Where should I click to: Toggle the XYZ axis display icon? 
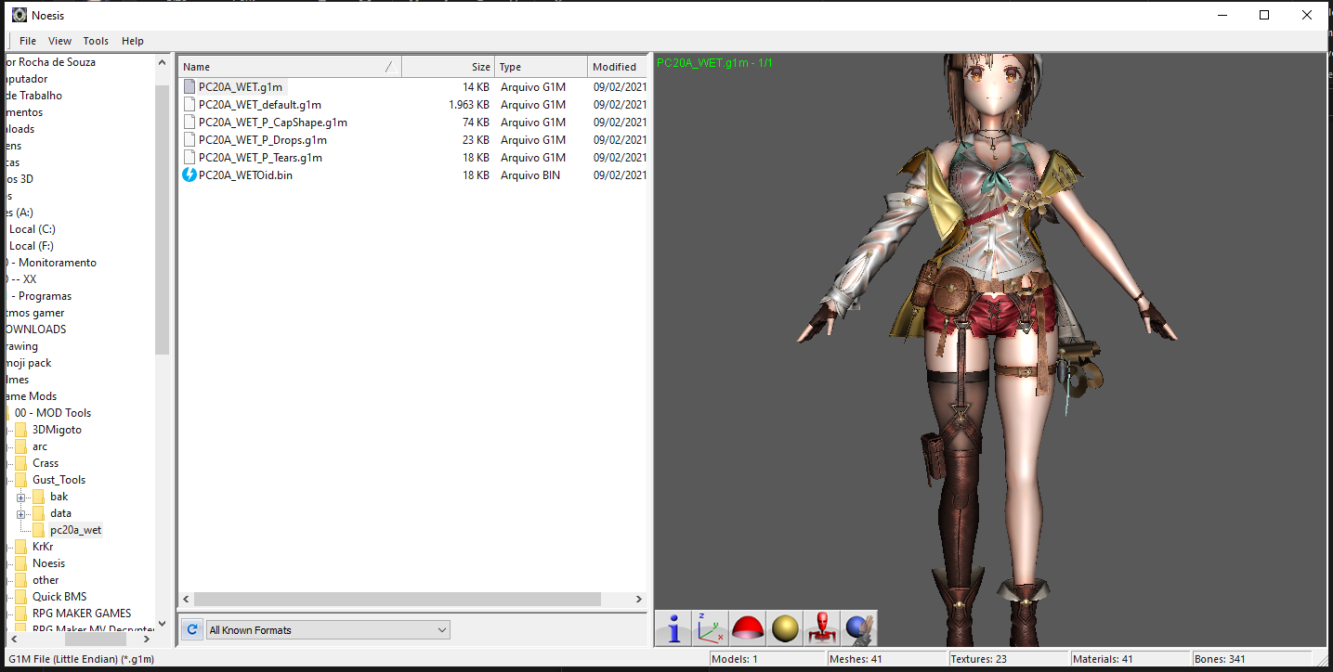711,628
